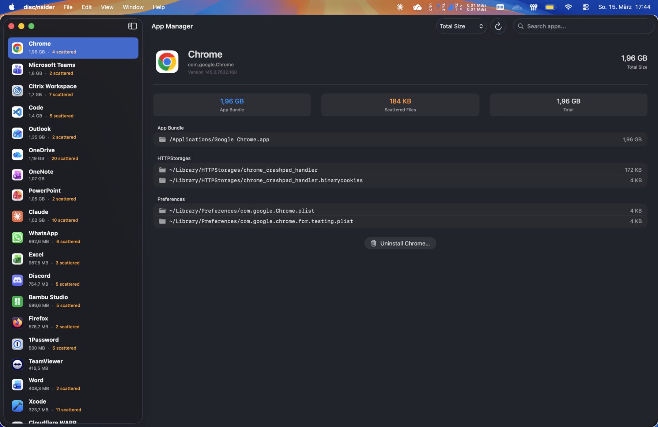The image size is (658, 427).
Task: Click the Xcode app icon
Action: [x=17, y=405]
